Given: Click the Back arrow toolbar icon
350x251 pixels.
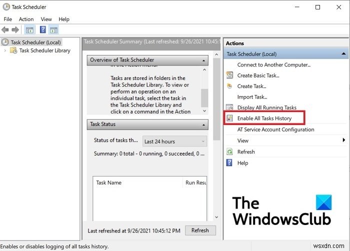Looking at the screenshot, I should pyautogui.click(x=5, y=29).
